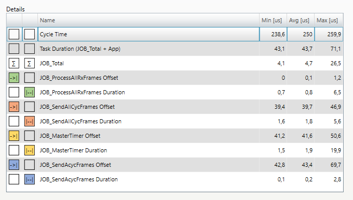
Task: Click first sigma icon in JOB_Total row
Action: 14,63
